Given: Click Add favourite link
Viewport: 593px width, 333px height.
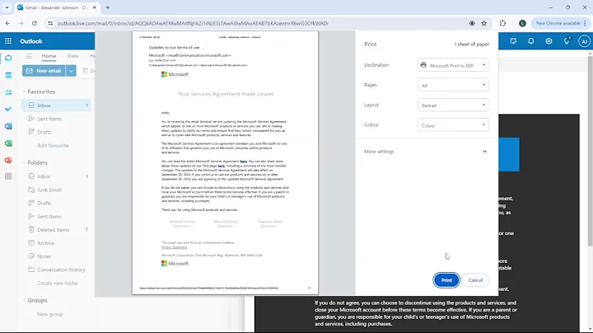Looking at the screenshot, I should point(53,146).
